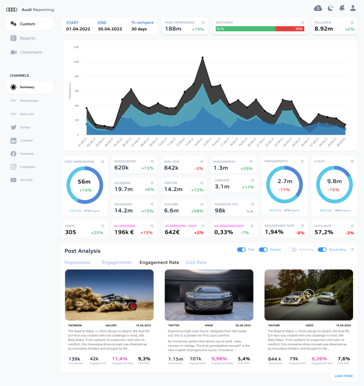Open Post Analysis settings icon
This screenshot has width=364, height=386.
pyautogui.click(x=353, y=249)
